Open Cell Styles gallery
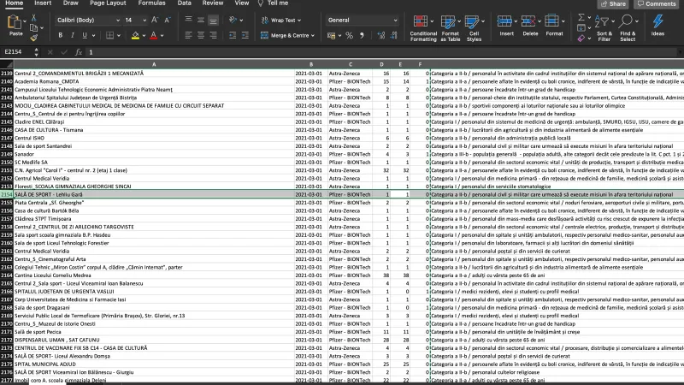 (x=475, y=28)
